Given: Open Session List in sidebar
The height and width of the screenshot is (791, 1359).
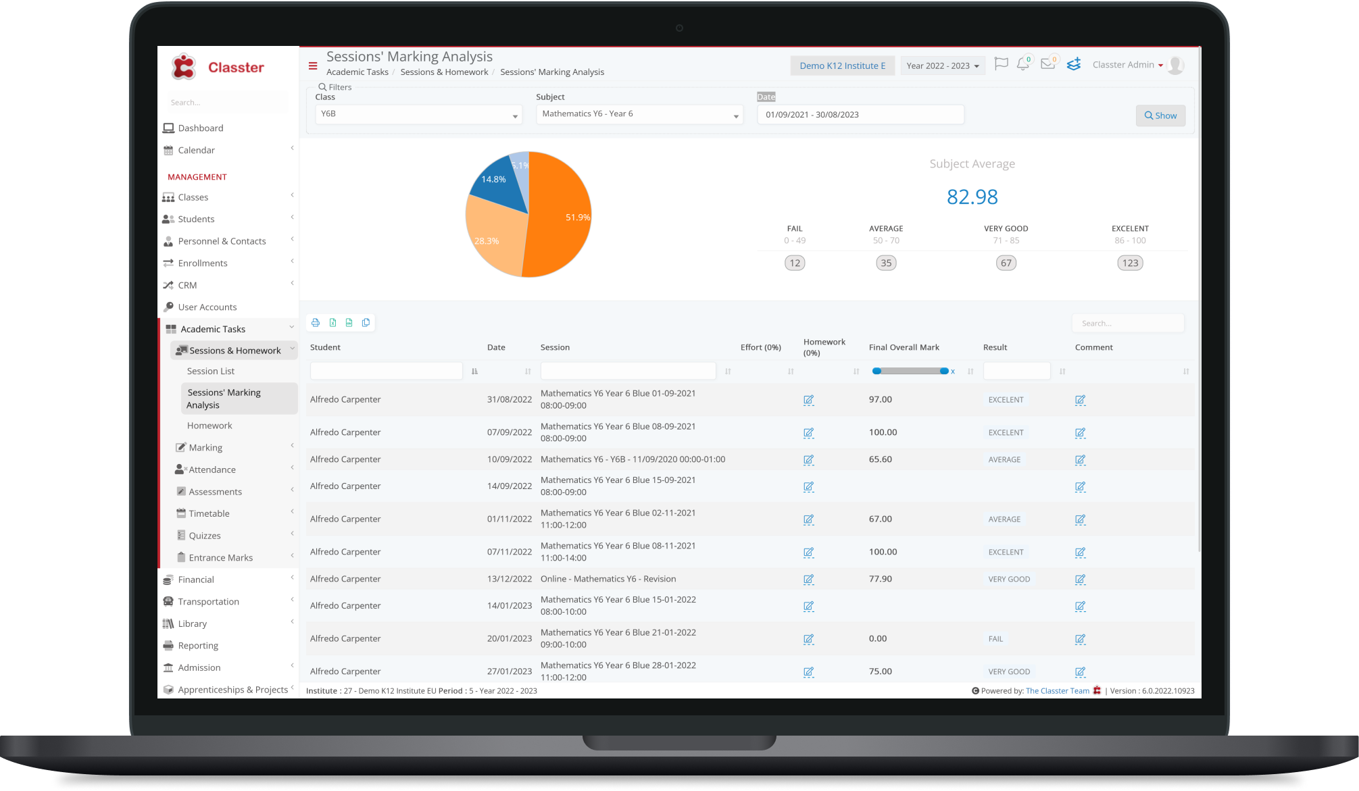Looking at the screenshot, I should 211,371.
